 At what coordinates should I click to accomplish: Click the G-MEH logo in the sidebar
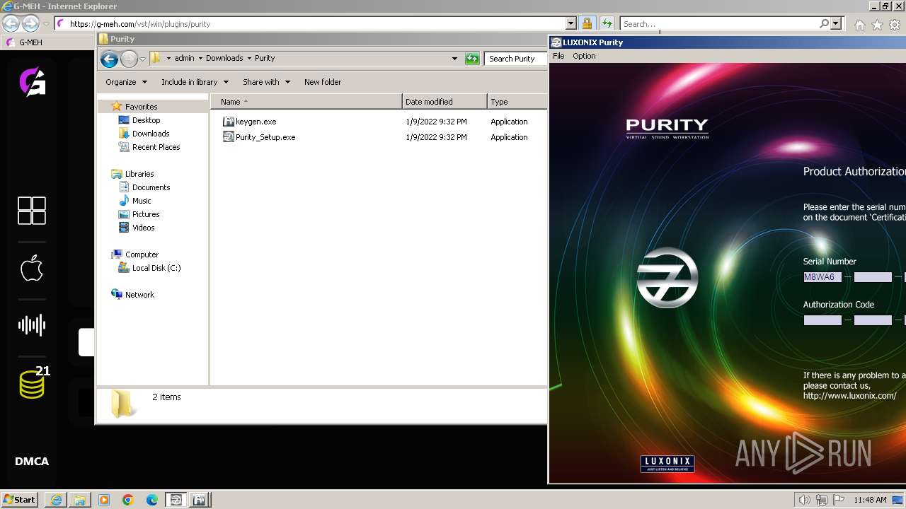(32, 81)
